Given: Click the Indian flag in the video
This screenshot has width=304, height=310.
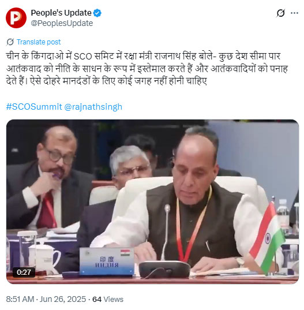Looking at the screenshot, I should [268, 237].
